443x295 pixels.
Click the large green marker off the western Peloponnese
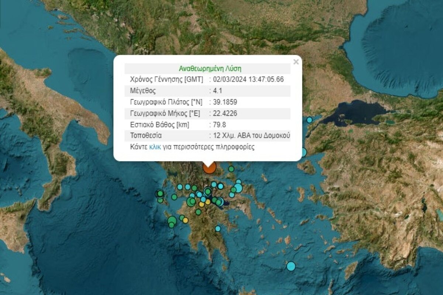click(x=172, y=221)
